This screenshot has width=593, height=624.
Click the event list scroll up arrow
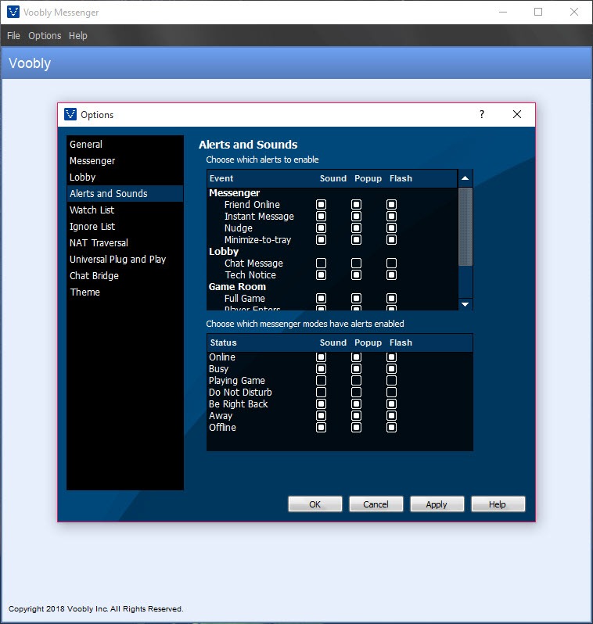coord(465,178)
